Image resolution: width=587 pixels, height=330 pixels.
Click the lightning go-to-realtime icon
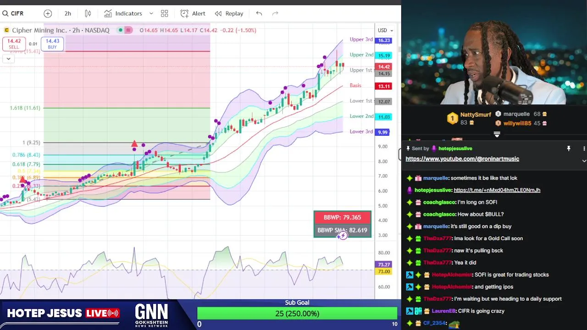(343, 236)
